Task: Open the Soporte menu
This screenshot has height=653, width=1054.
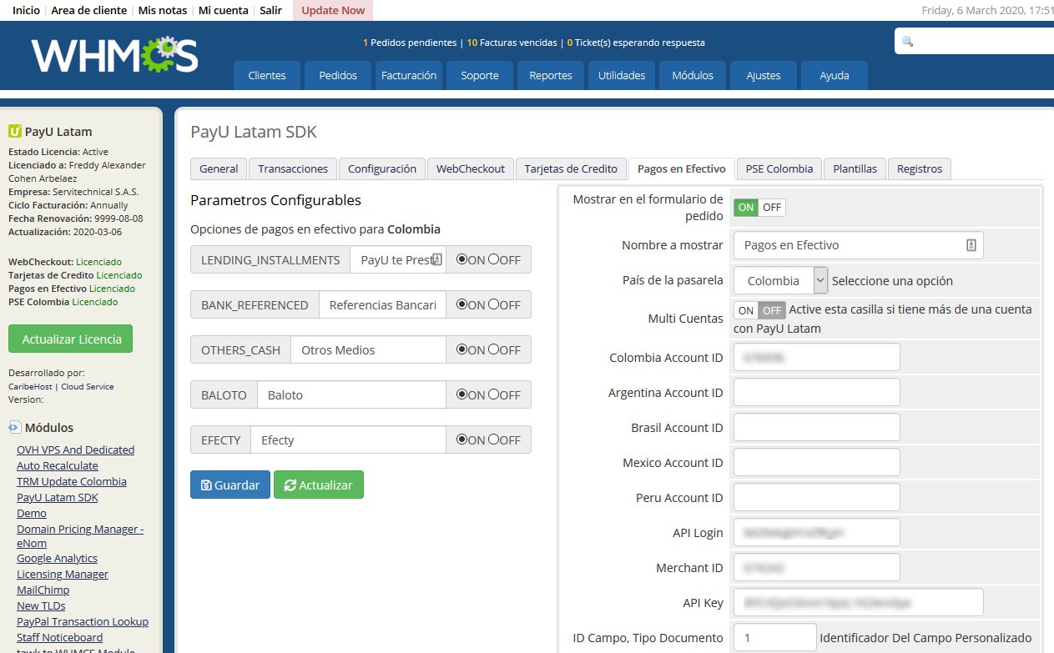Action: pyautogui.click(x=480, y=75)
